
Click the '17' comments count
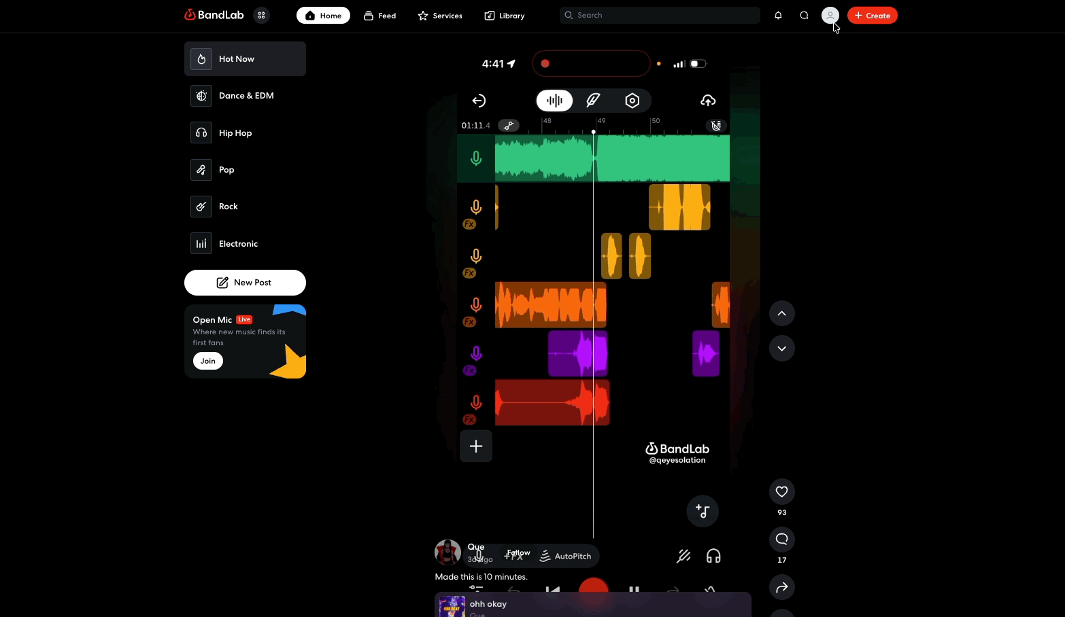(x=782, y=561)
